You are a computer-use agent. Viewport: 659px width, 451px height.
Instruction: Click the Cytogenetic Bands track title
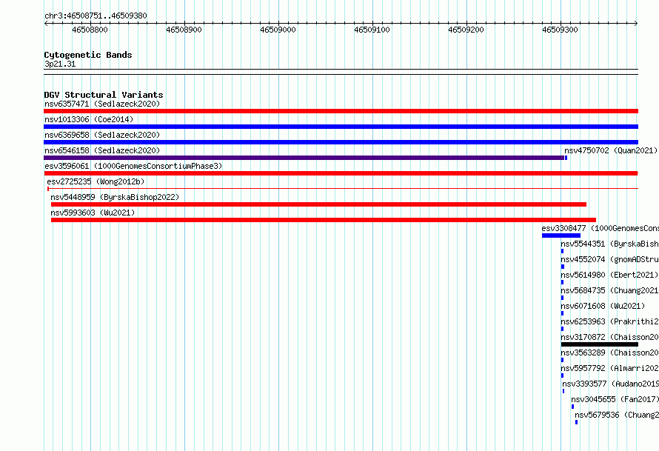[x=88, y=55]
